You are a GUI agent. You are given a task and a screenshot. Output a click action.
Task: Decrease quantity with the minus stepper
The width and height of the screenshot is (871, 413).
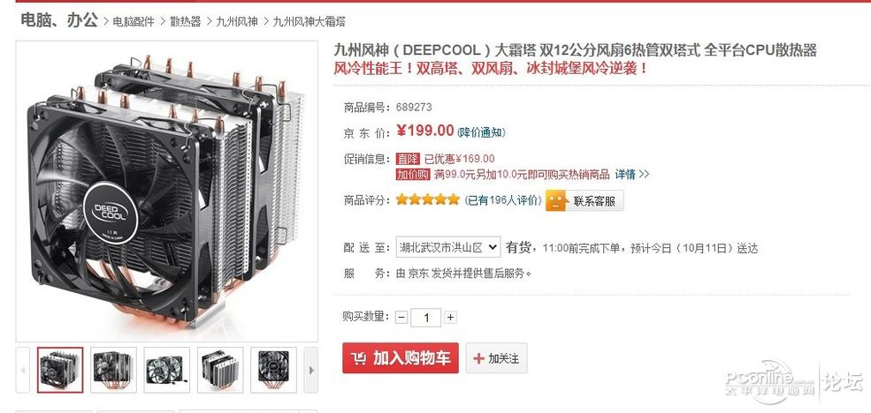click(x=401, y=318)
